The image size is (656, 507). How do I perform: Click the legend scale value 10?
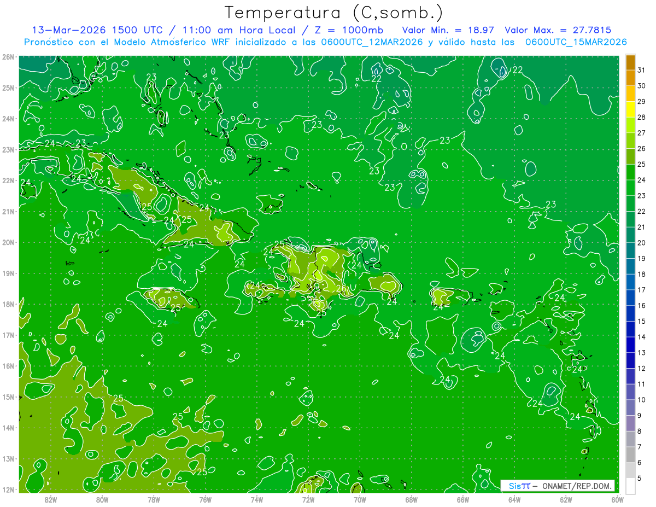[641, 400]
